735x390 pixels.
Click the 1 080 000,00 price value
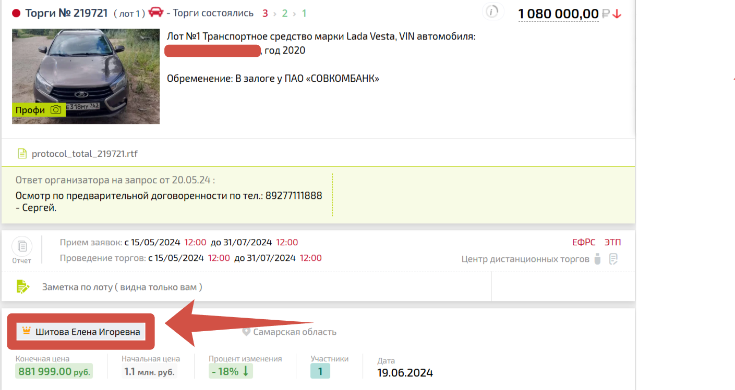tap(558, 14)
